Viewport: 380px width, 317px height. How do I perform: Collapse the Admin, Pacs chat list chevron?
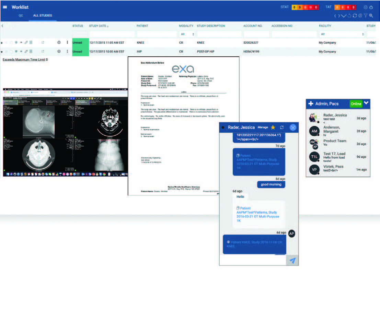(366, 103)
